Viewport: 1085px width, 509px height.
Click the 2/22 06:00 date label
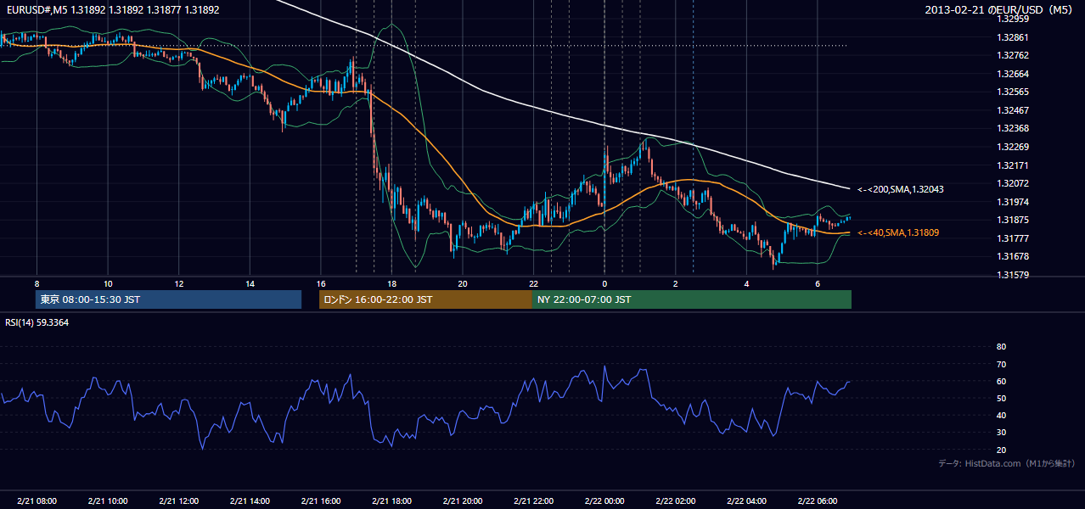[x=817, y=501]
